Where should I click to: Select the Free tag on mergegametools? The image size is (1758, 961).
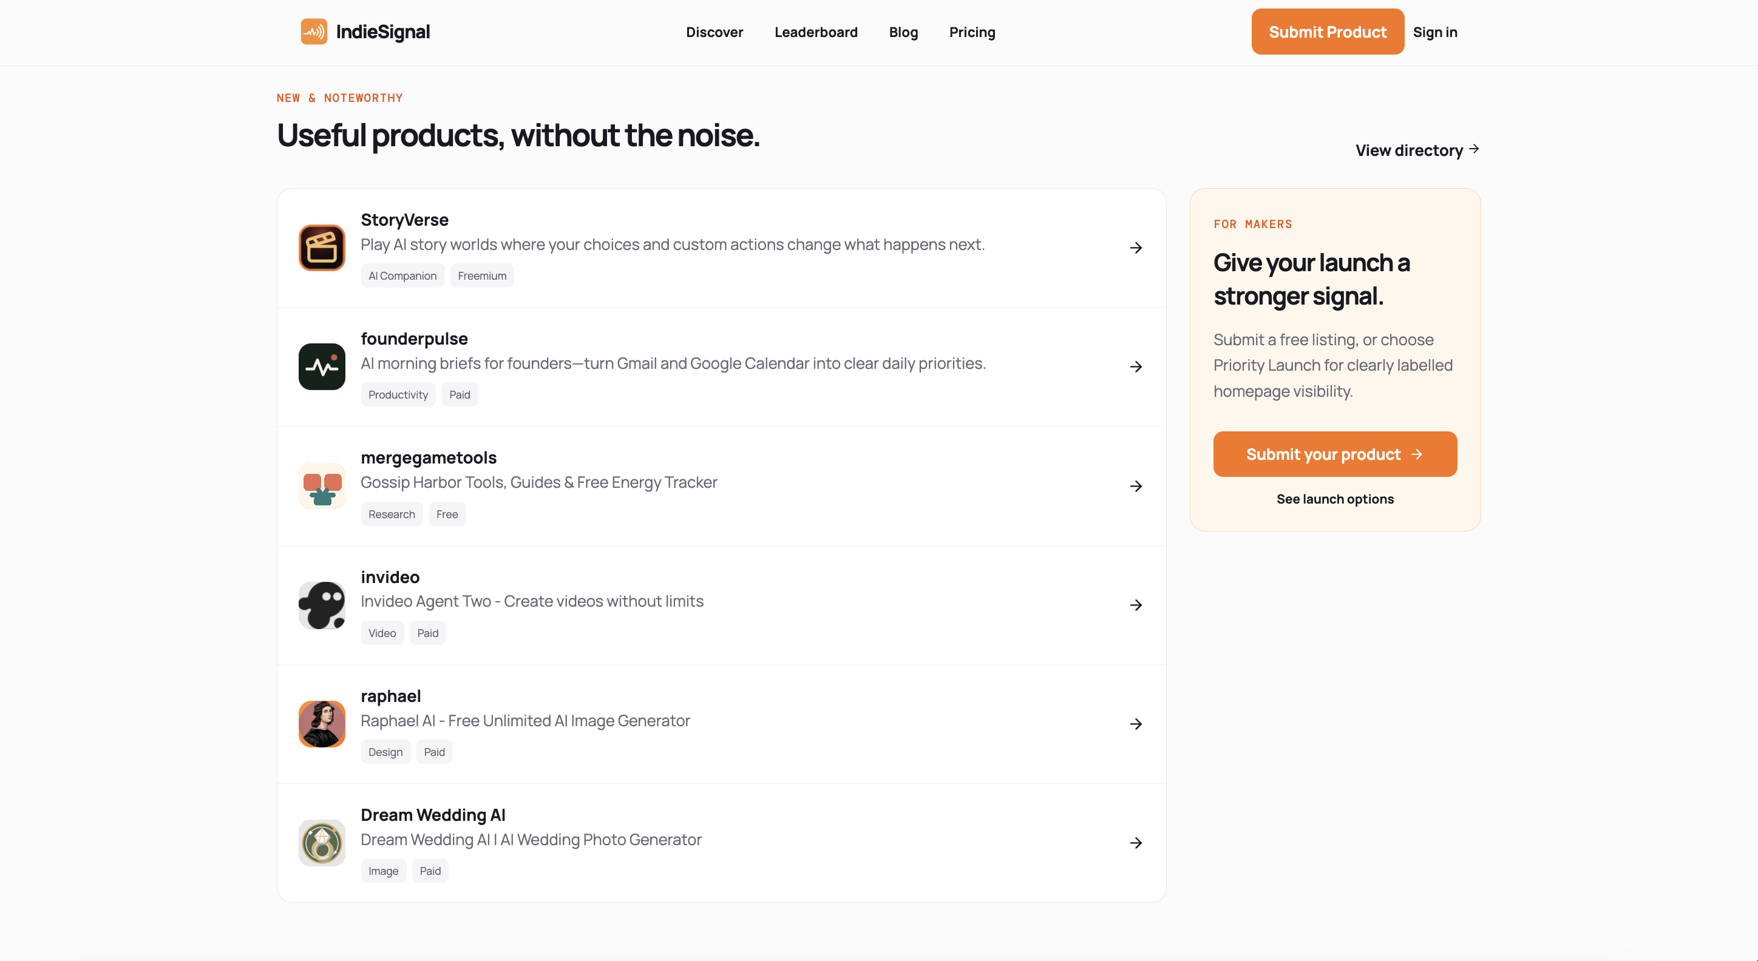(x=447, y=514)
